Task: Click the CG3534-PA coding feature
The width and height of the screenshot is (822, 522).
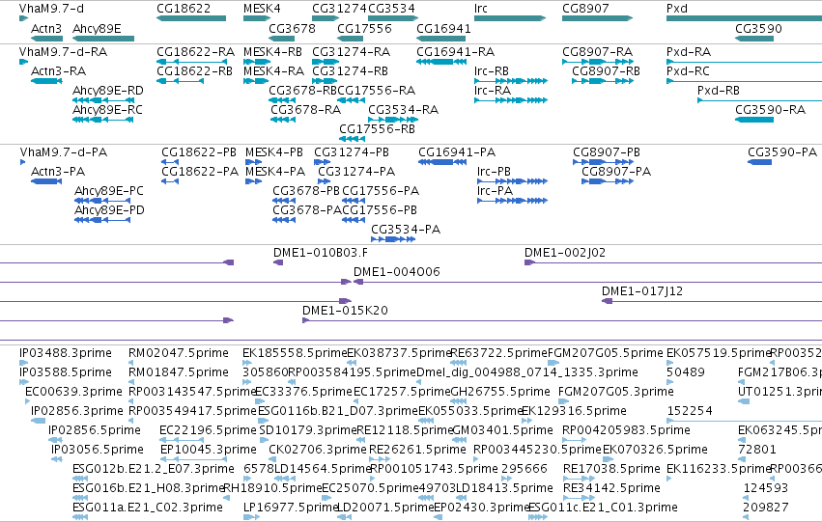Action: point(393,240)
